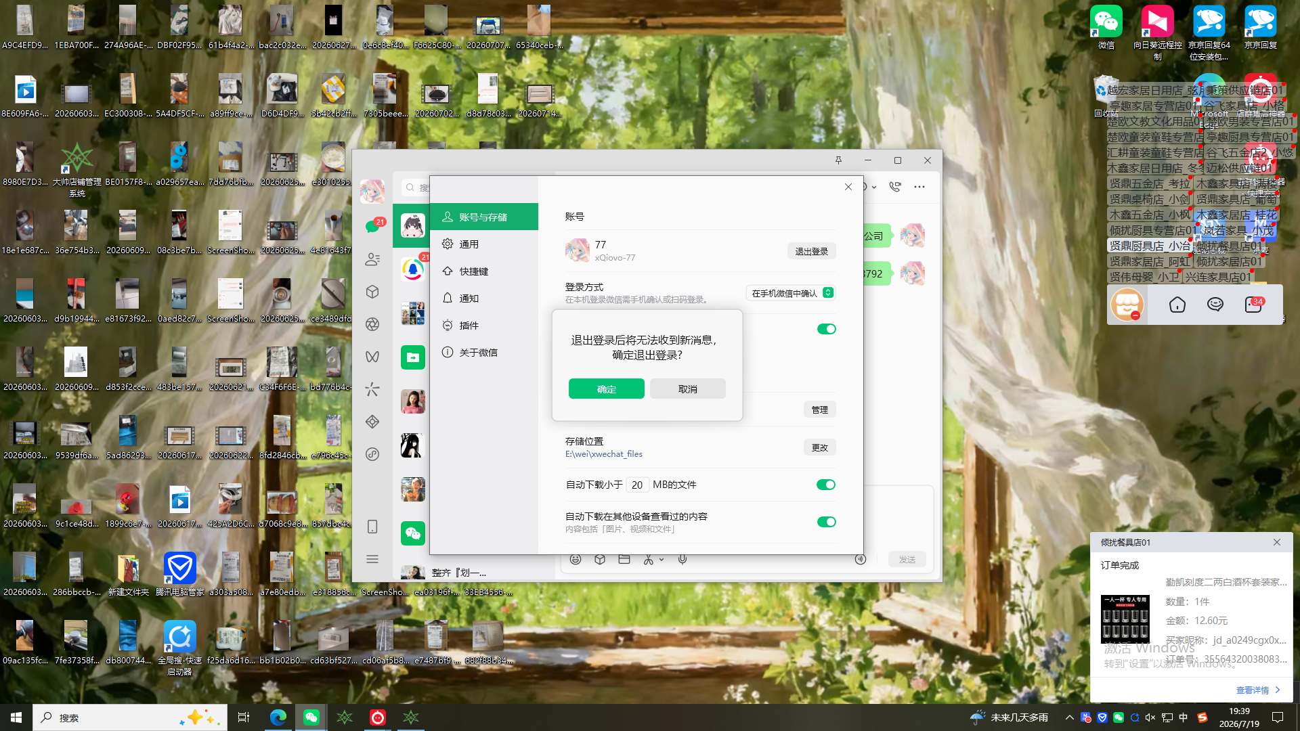This screenshot has width=1300, height=731.
Task: Open the E:\wei\xwechat_files storage path link
Action: coord(604,454)
